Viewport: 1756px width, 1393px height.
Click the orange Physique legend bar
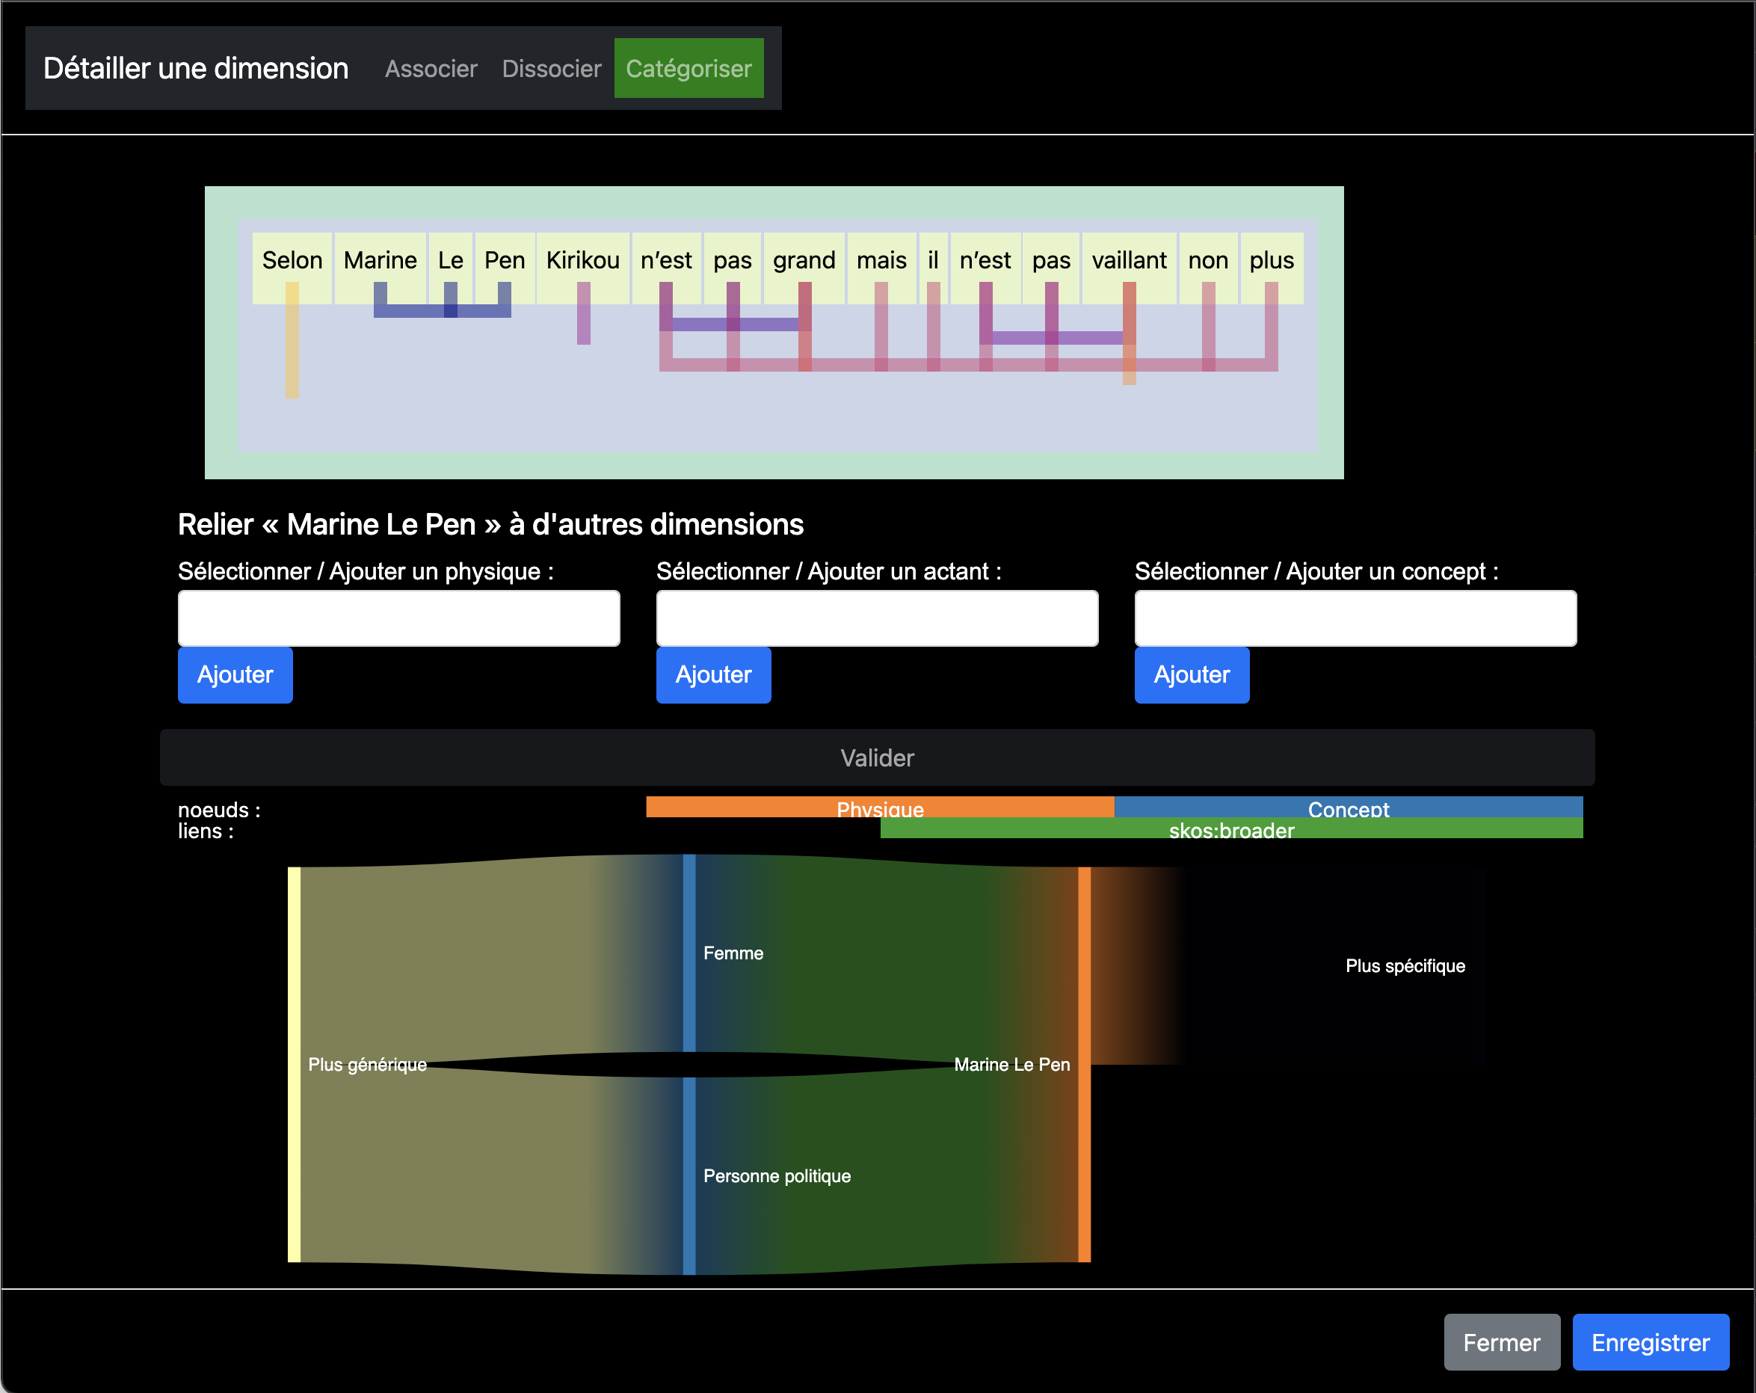tap(880, 808)
